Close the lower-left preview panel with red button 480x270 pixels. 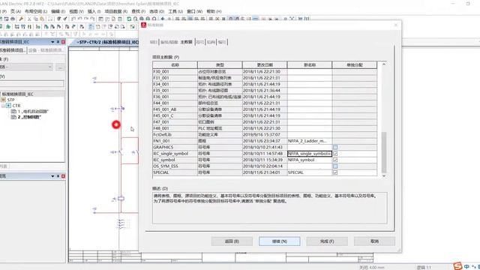point(63,176)
